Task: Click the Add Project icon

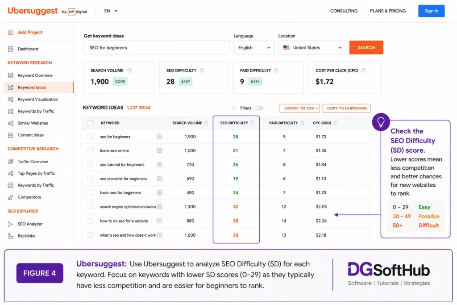Action: point(11,32)
